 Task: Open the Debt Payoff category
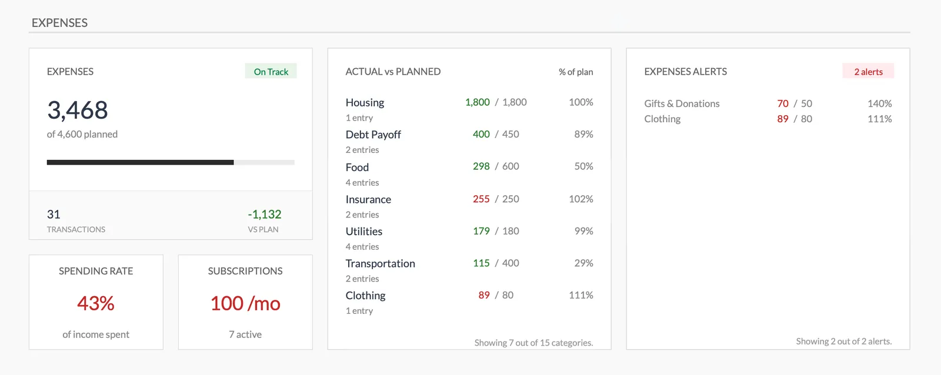pyautogui.click(x=373, y=135)
